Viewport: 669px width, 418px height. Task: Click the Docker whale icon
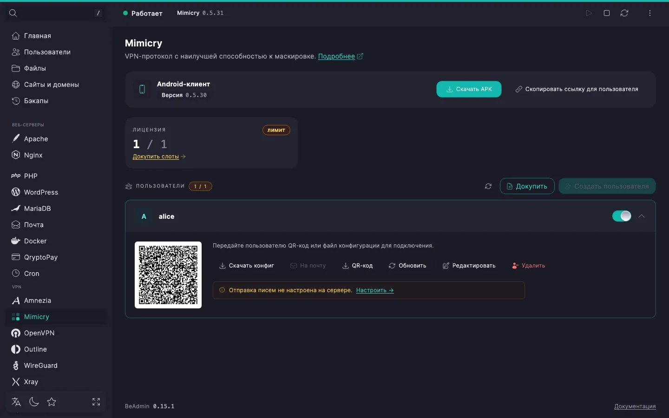pyautogui.click(x=16, y=241)
